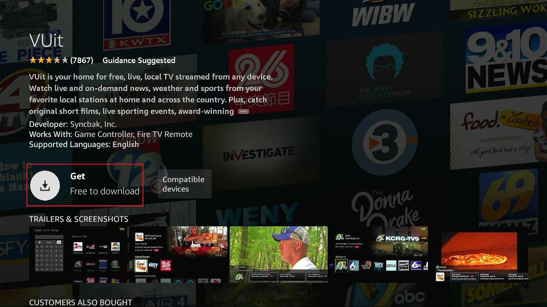Viewport: 547px width, 307px height.
Task: Select the VUit app title
Action: coord(46,40)
